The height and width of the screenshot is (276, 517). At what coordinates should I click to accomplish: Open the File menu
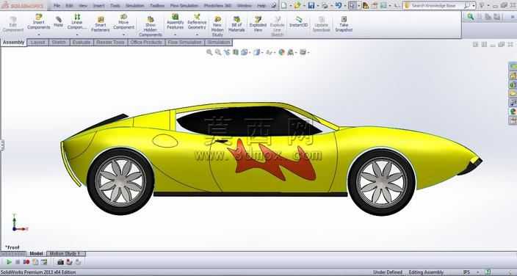57,6
